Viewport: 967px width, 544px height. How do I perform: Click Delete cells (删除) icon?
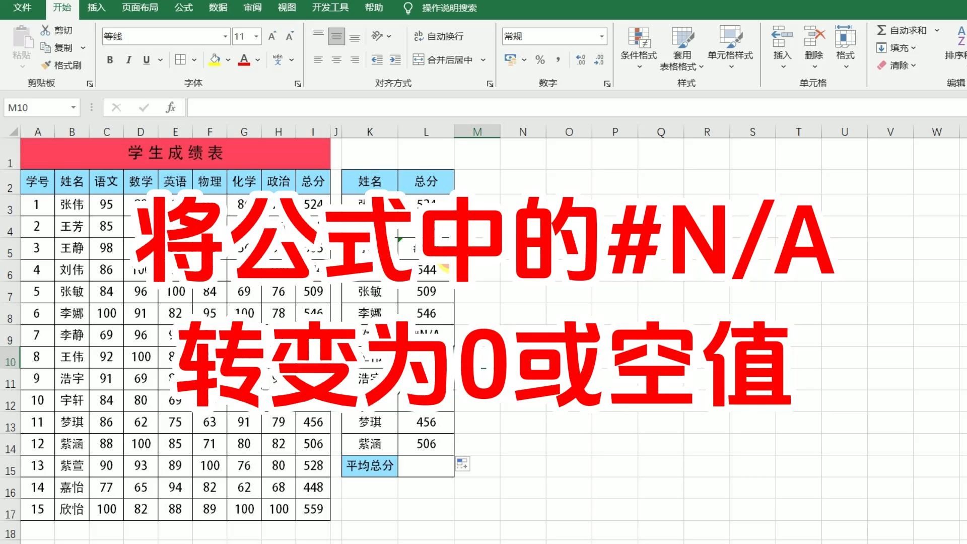[814, 38]
